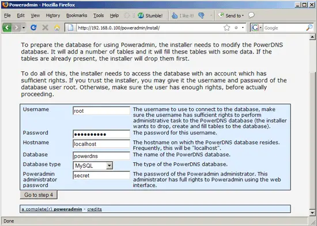317x226 pixels.
Task: Click the Google search engine icon
Action: (255, 28)
